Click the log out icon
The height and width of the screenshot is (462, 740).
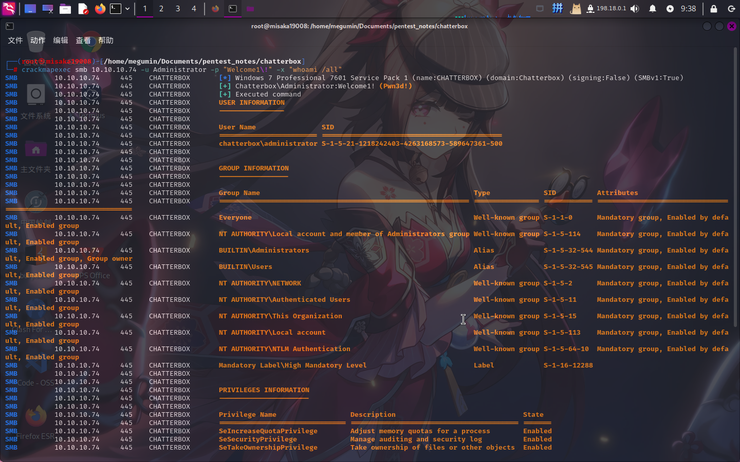pyautogui.click(x=731, y=9)
